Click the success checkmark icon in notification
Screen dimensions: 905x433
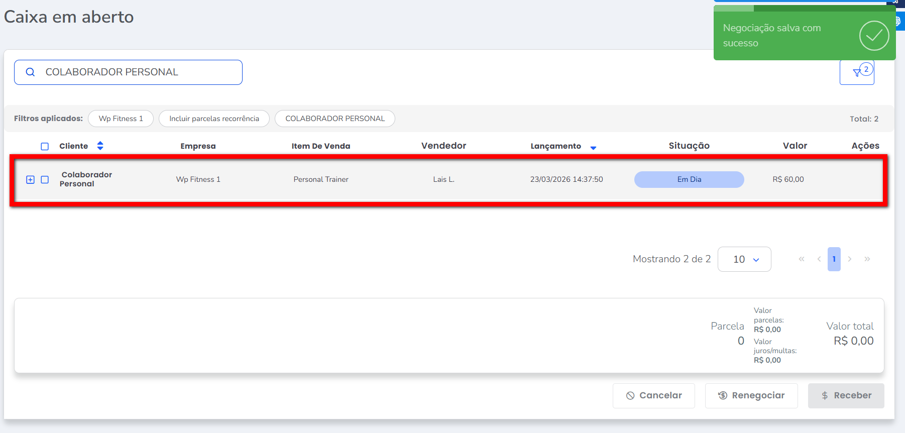point(874,36)
